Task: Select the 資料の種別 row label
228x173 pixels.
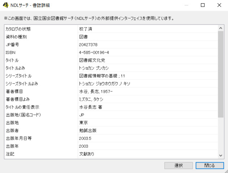Action: 16,37
